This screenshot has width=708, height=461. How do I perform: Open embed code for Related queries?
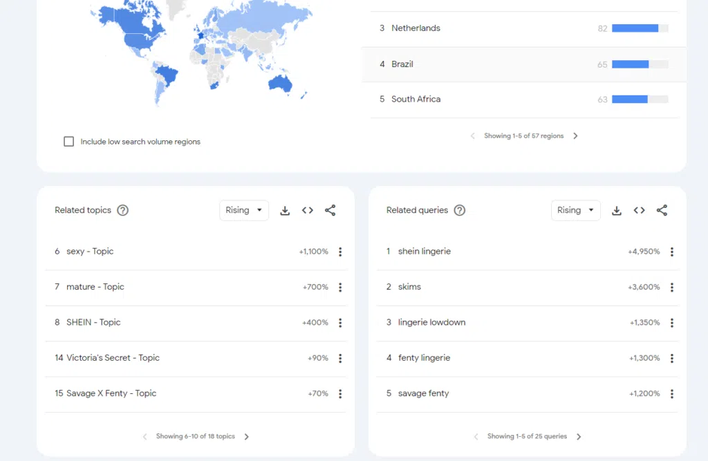coord(639,210)
